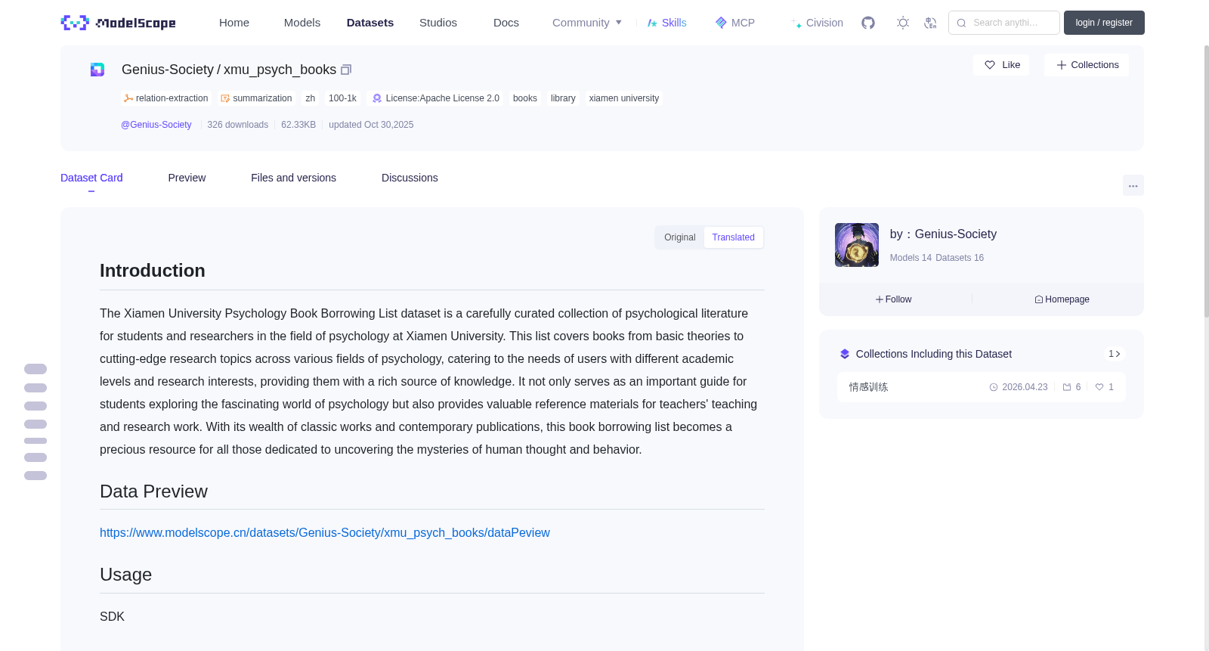Open the Genius-Society avatar thumbnail
1209x651 pixels.
(x=857, y=245)
